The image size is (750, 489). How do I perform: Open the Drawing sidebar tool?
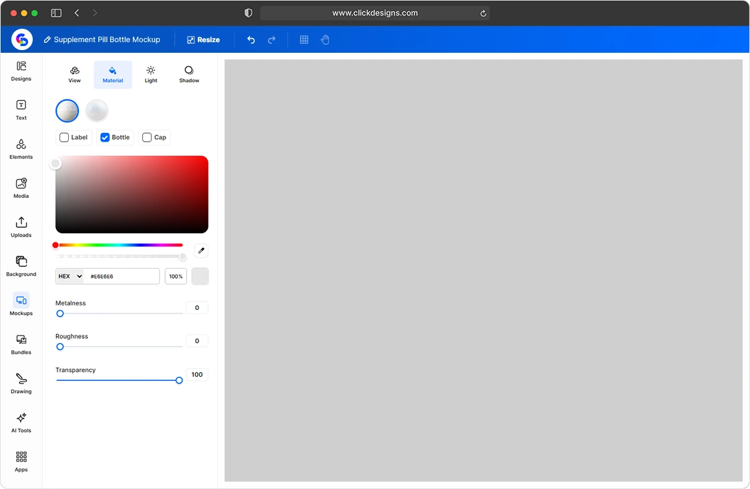(x=21, y=384)
